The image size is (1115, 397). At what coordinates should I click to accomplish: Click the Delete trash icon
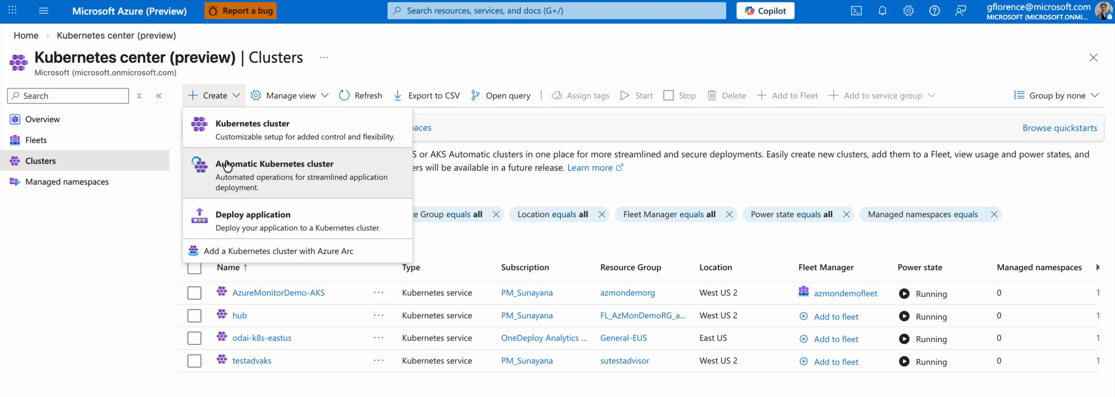712,95
